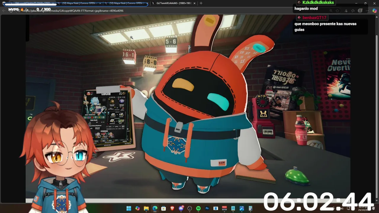This screenshot has height=213, width=379.
Task: Close the Gs71emAXUAAkM3- tab
Action: pyautogui.click(x=194, y=3)
